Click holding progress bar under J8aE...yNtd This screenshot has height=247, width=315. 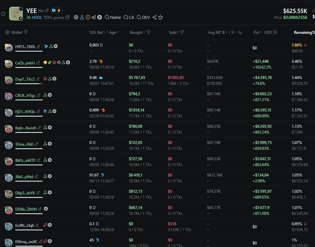point(29,181)
